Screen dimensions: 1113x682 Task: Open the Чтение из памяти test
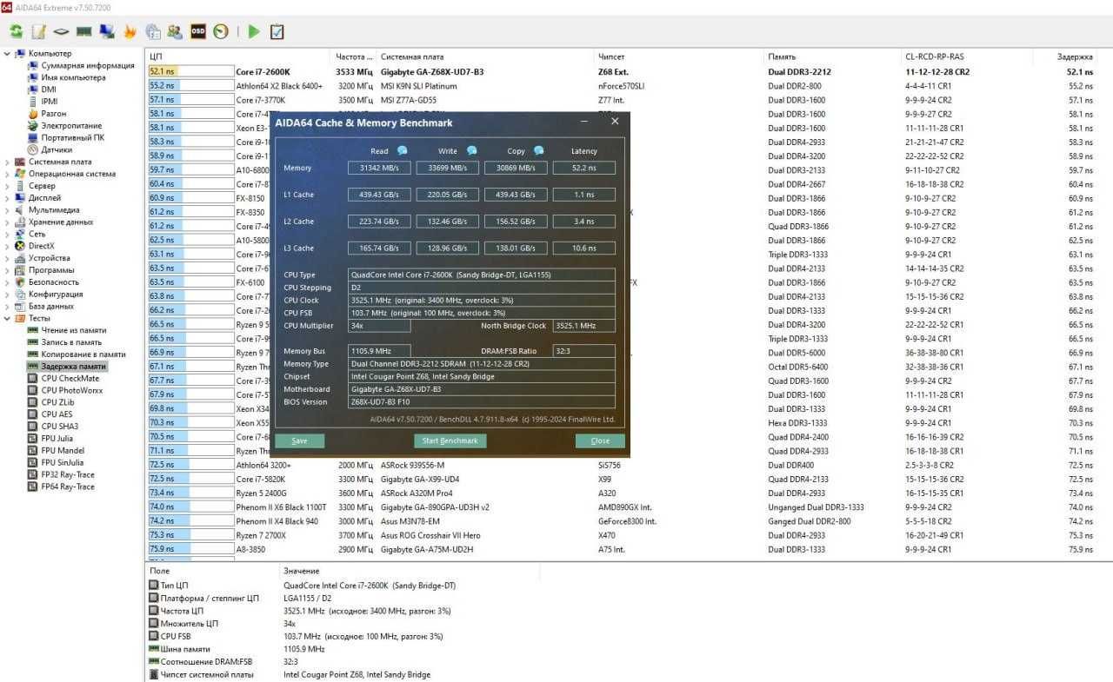coord(74,330)
